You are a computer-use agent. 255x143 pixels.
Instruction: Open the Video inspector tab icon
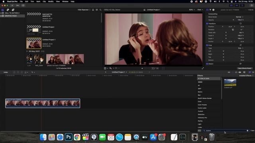(207, 10)
